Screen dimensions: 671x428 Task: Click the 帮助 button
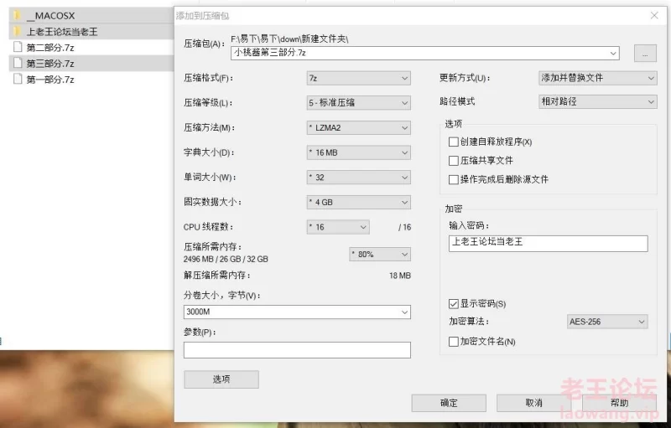[x=619, y=403]
